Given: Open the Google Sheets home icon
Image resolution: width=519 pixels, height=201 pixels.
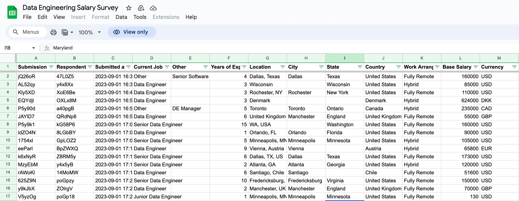Looking at the screenshot, I should pos(12,12).
